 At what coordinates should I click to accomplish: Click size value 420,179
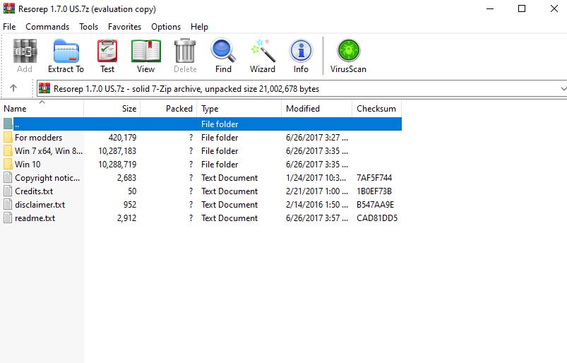click(x=122, y=138)
